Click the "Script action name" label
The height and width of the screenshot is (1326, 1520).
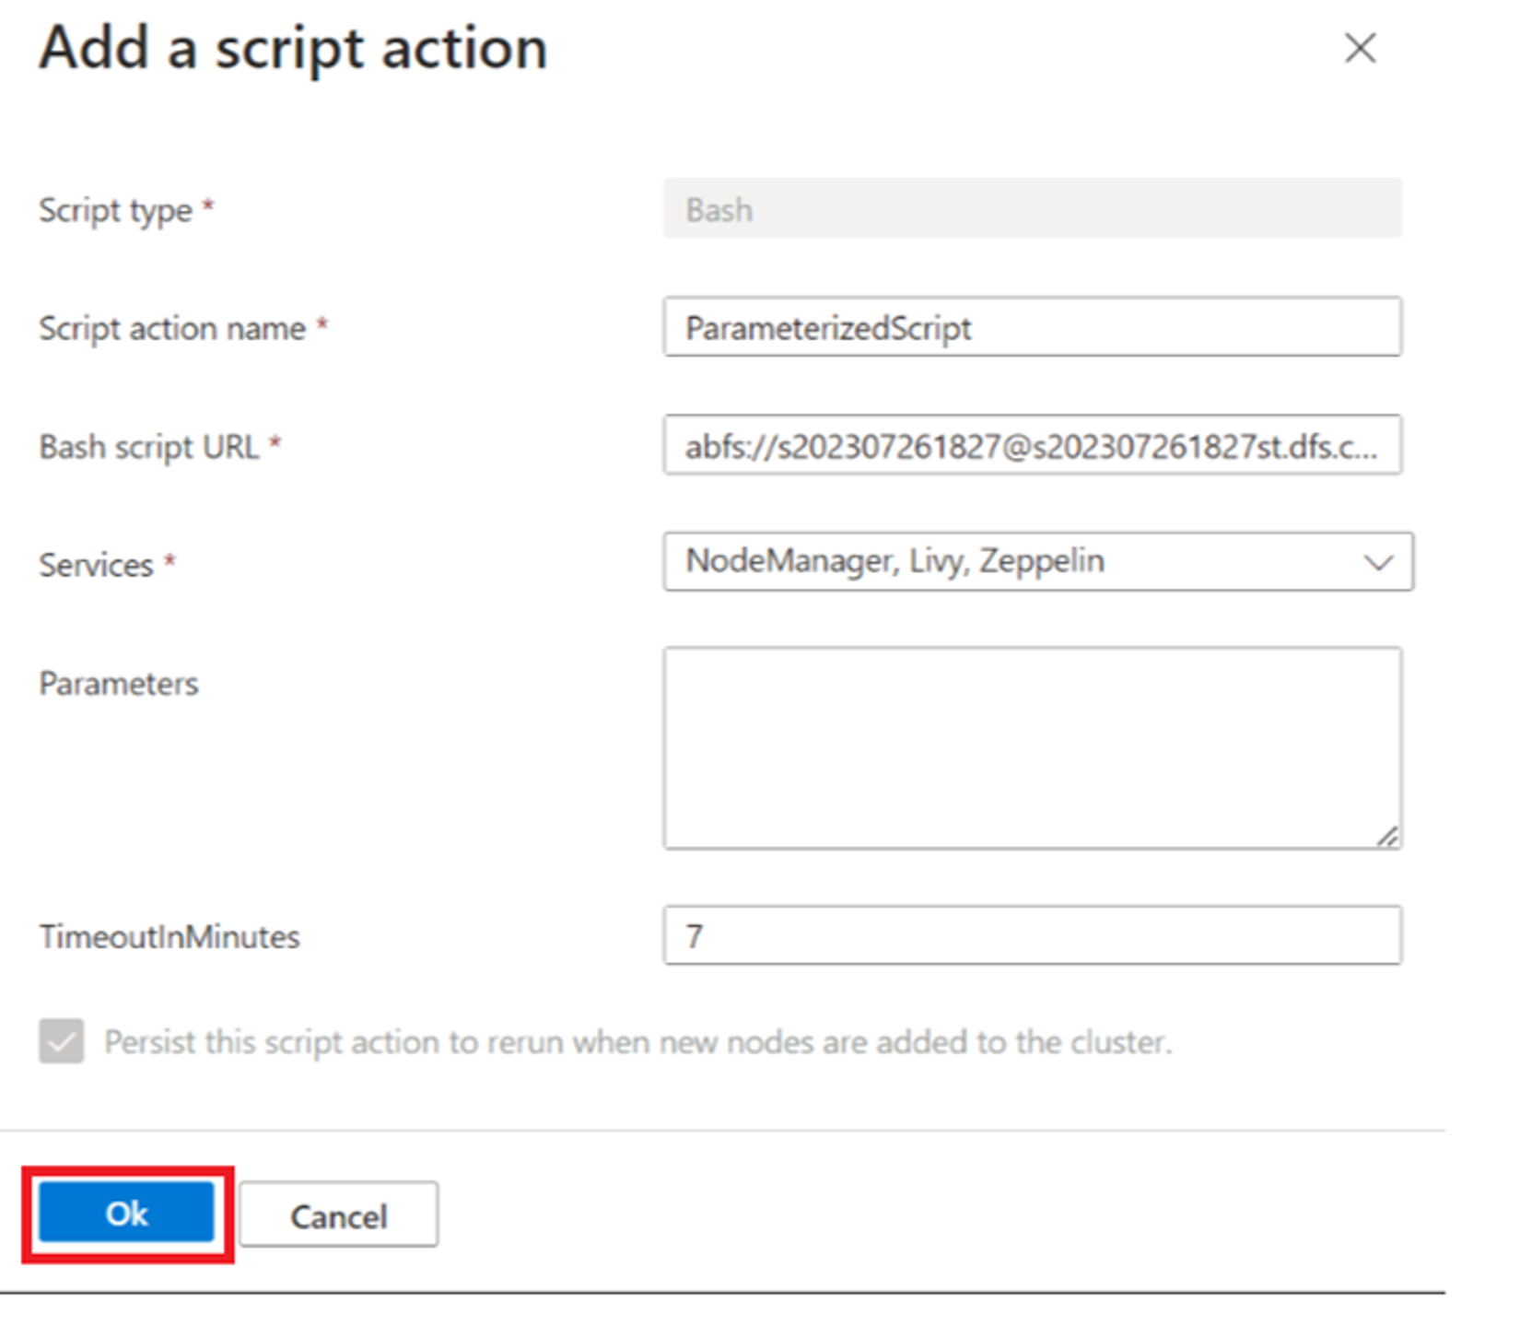pyautogui.click(x=172, y=328)
